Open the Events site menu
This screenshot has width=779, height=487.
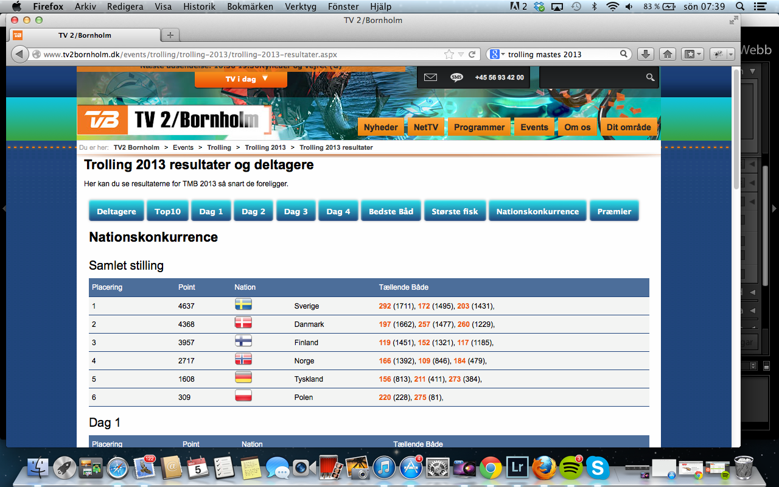click(x=534, y=127)
